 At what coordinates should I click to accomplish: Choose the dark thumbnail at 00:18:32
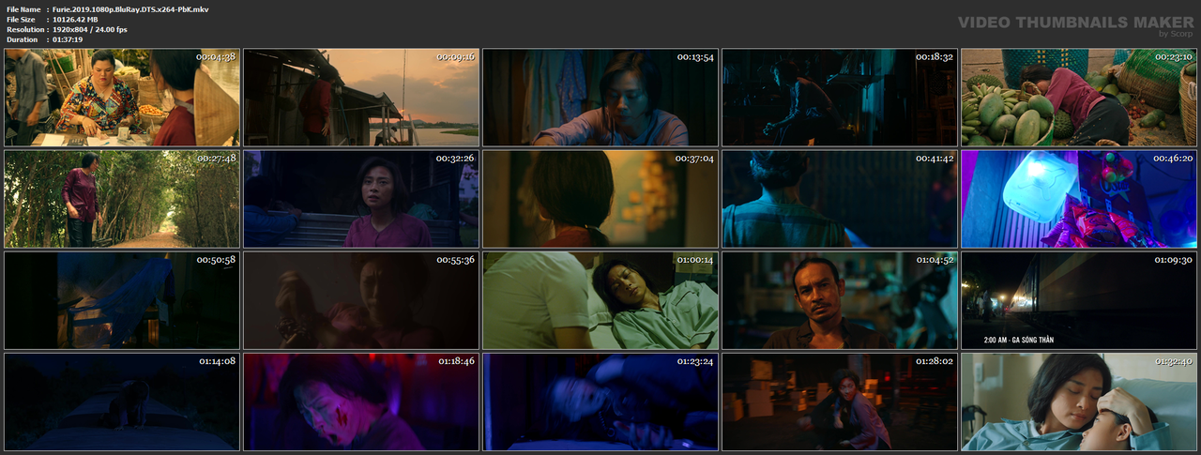(840, 98)
